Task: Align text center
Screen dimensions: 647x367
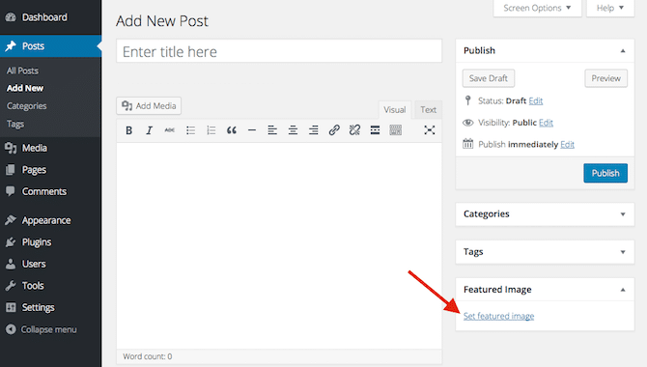Action: click(293, 130)
